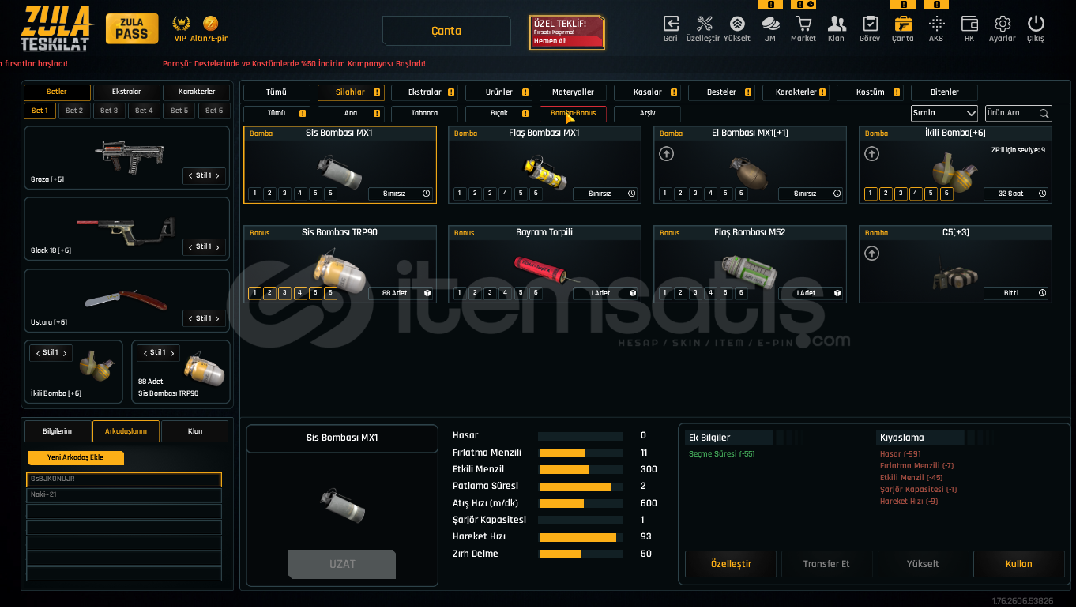Click the Çıkış power icon
Viewport: 1076px width, 609px height.
point(1036,24)
